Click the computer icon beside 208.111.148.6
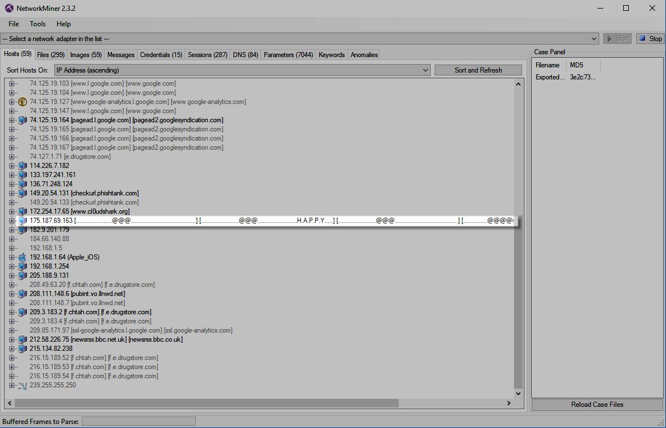Screen dimensions: 666x428 (x=22, y=294)
